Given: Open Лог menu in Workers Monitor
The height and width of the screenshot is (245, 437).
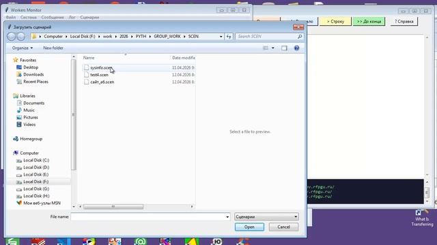Looking at the screenshot, I should pyautogui.click(x=72, y=17).
